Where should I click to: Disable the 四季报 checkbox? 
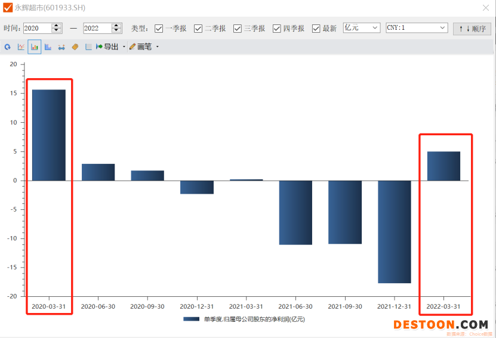pos(277,29)
